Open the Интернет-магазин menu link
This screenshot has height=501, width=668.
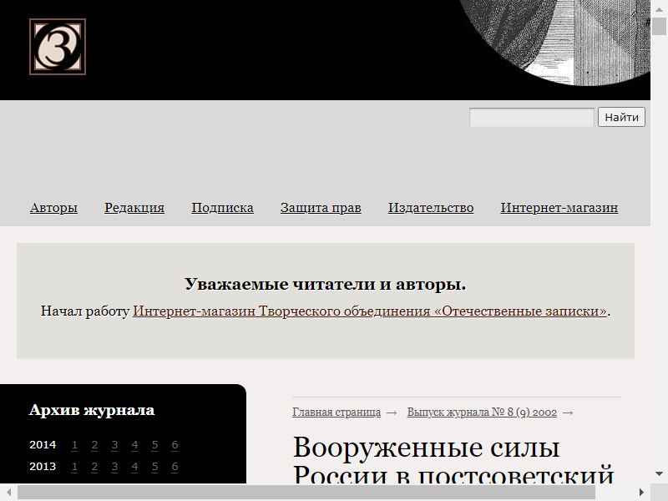(559, 208)
